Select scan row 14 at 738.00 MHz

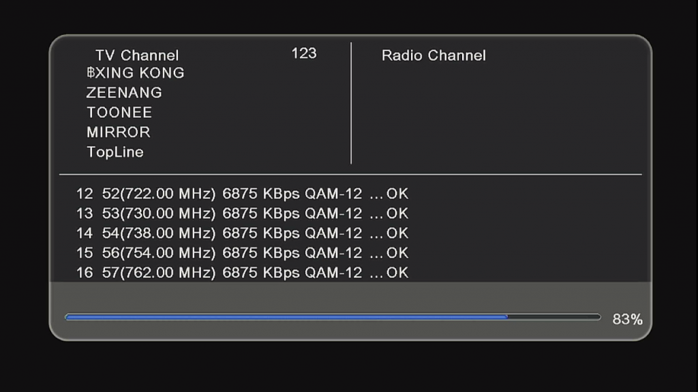point(242,233)
